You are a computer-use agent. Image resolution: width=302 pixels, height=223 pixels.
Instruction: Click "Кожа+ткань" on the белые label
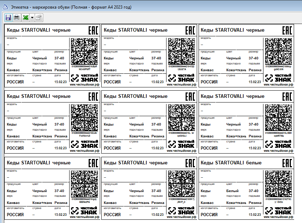[236, 202]
